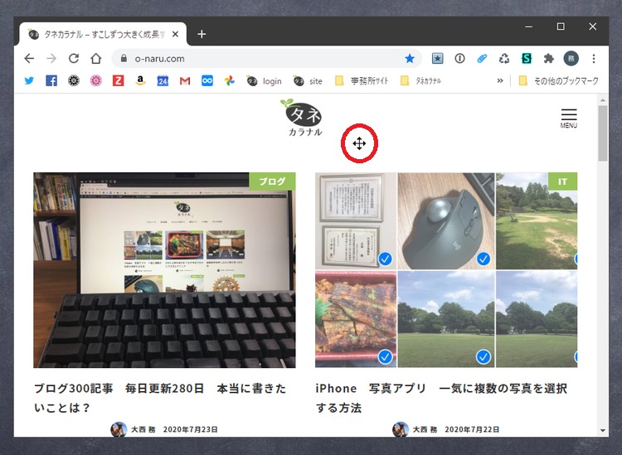
Task: Reload the o-naru.com page
Action: point(74,59)
